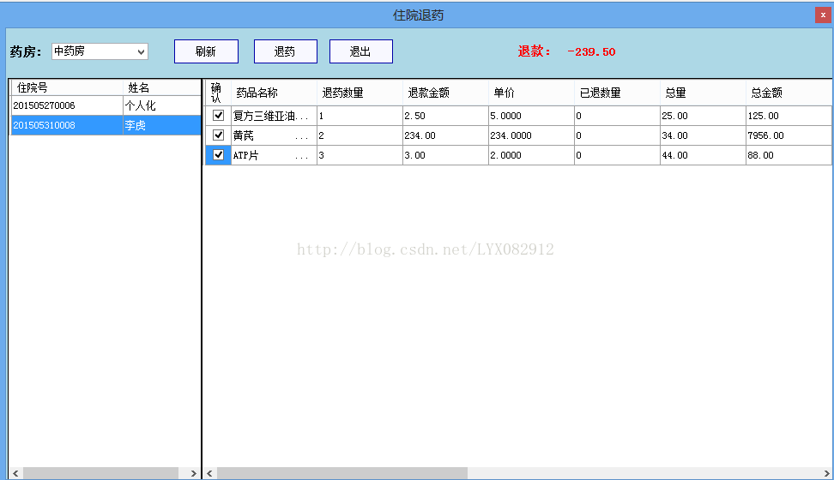Uncheck confirm box for 复方三维亚油
The height and width of the screenshot is (480, 834).
218,116
